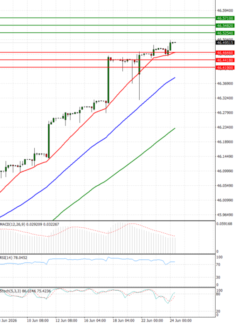Click the current price label 46.49515
Screen dimensions: 236x323
point(225,42)
